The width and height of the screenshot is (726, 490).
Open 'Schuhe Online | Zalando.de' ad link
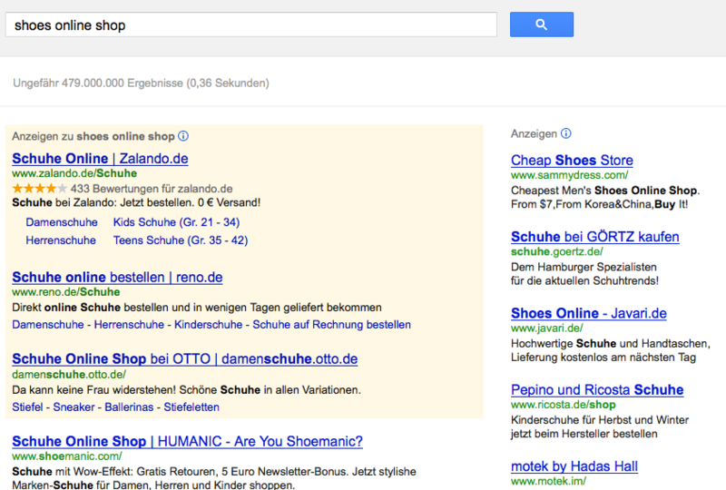tap(100, 159)
